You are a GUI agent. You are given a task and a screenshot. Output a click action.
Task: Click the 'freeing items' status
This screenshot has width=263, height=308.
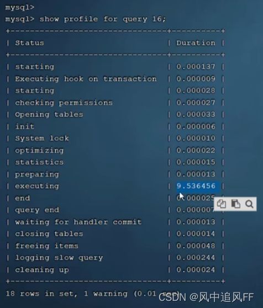pyautogui.click(x=47, y=246)
